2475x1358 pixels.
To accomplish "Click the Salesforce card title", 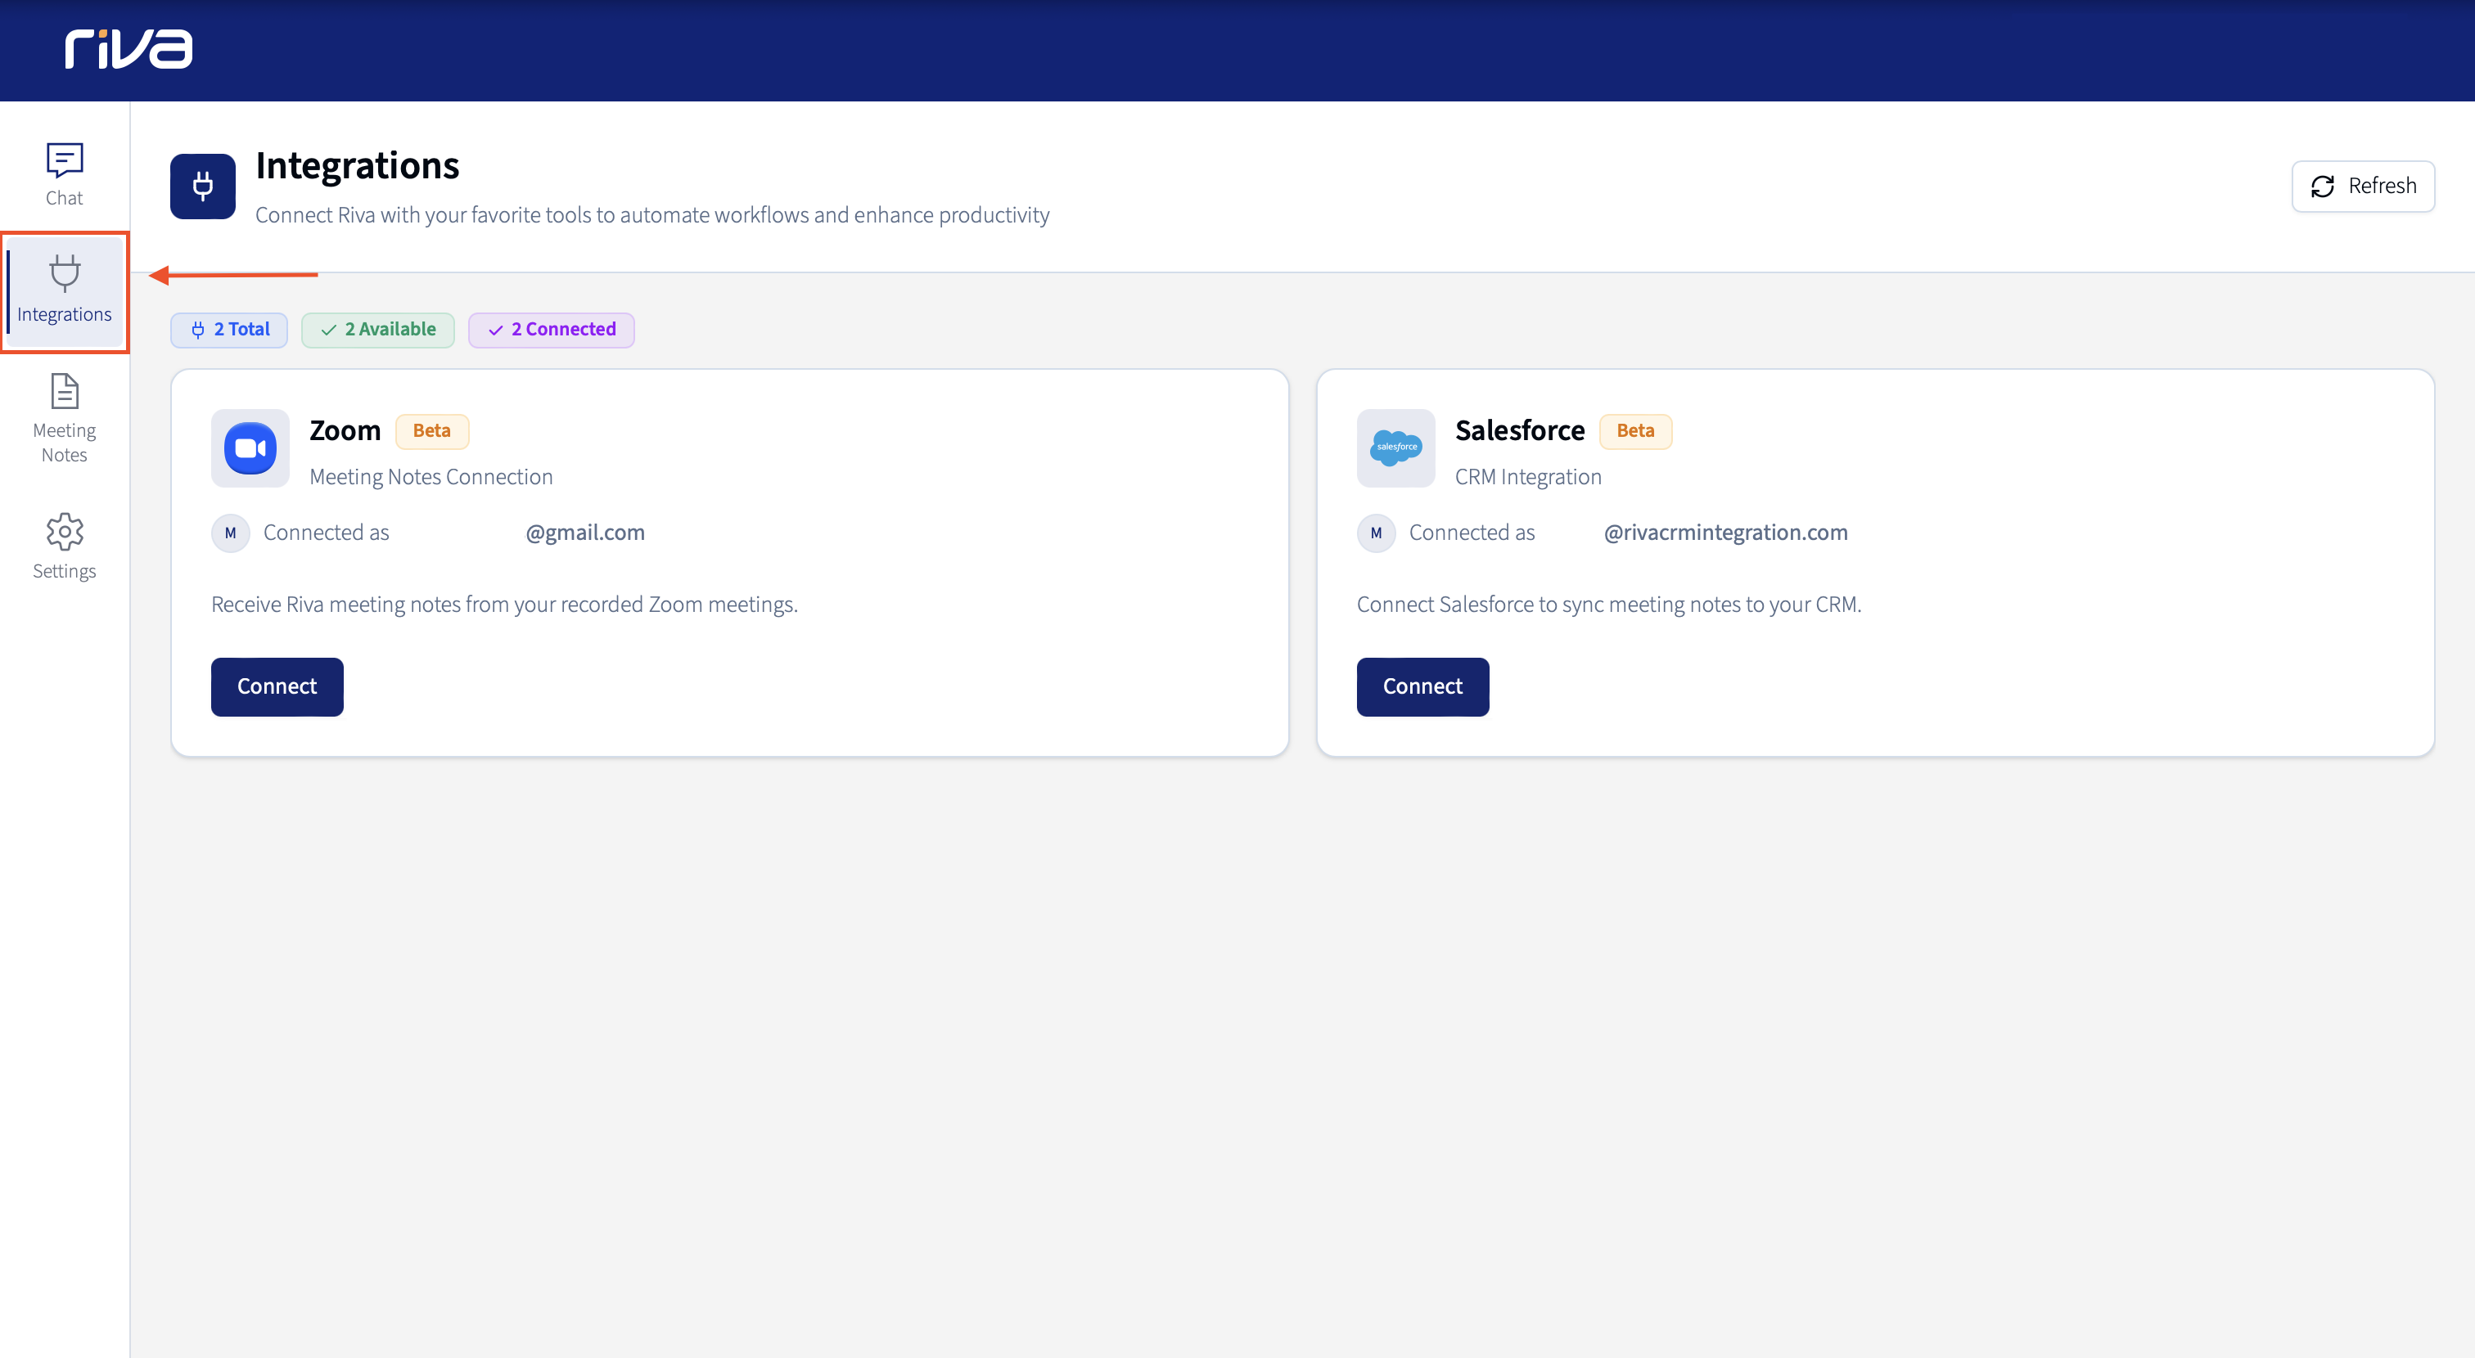I will (1520, 430).
